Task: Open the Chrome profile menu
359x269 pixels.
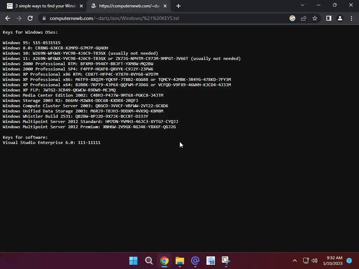Action: pyautogui.click(x=340, y=18)
